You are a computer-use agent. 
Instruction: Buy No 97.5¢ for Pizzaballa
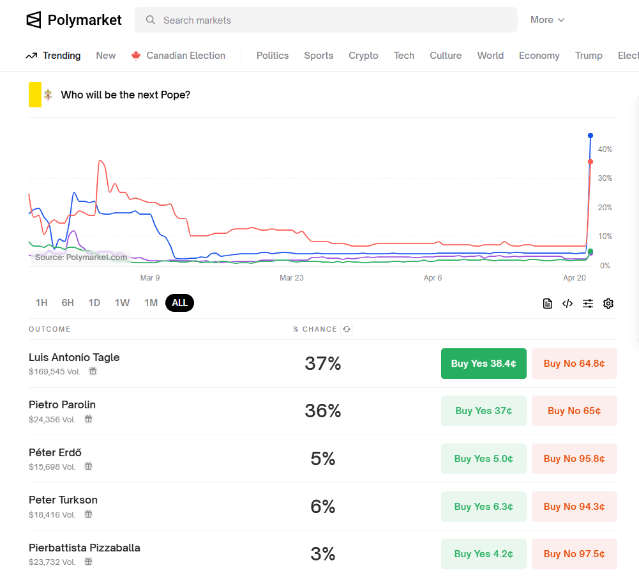[574, 554]
